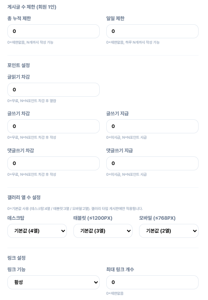This screenshot has height=300, width=208.
Task: Click the 댓글쓰기 차감 input box
Action: pos(53,163)
